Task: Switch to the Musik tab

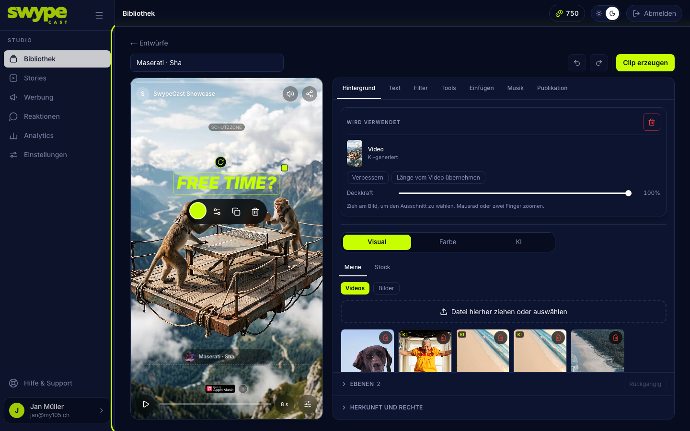Action: 516,88
